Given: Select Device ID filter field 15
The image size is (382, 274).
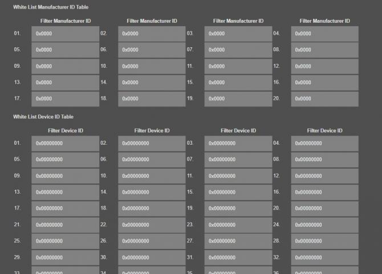Looking at the screenshot, I should click(238, 192).
